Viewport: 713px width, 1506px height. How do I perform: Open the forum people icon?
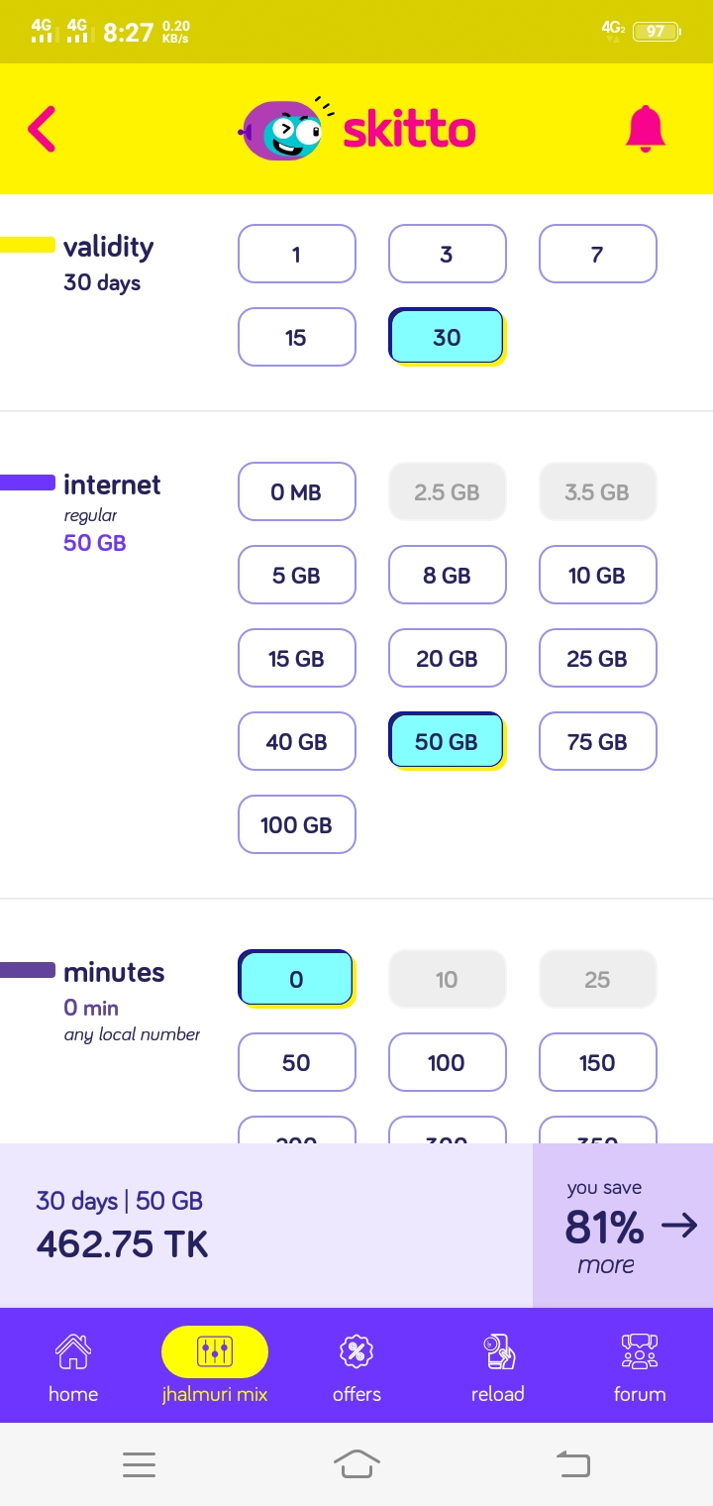point(640,1350)
